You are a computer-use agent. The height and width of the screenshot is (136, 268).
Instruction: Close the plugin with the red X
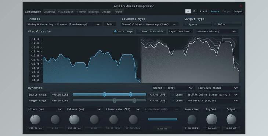[241, 6]
